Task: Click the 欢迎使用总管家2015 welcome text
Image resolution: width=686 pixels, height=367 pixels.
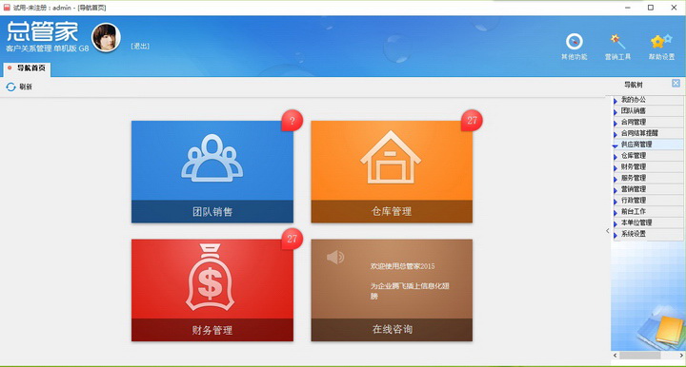Action: point(402,266)
